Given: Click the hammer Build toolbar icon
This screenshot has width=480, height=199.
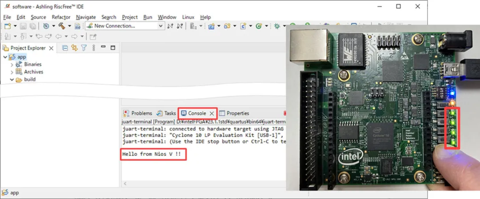Looking at the screenshot, I should click(x=62, y=26).
